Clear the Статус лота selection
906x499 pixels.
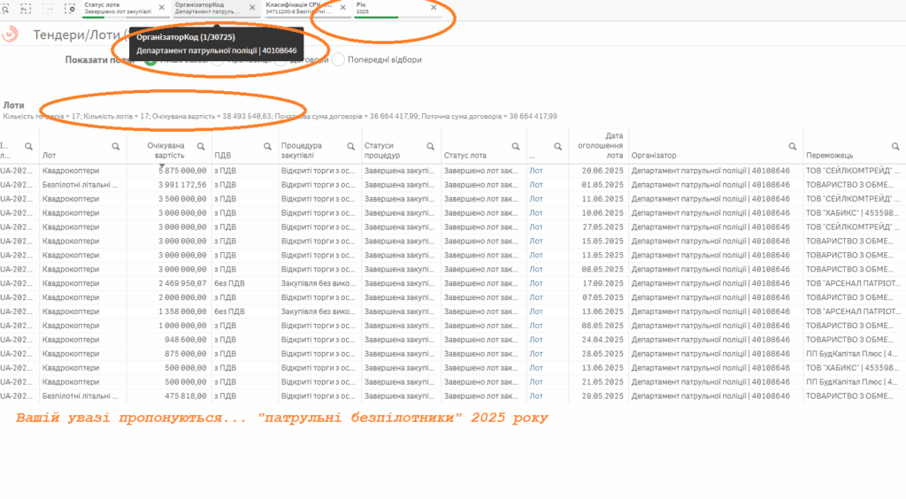click(161, 7)
